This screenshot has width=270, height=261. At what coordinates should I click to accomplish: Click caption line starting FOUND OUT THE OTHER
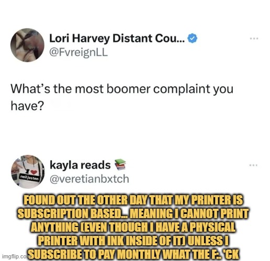[x=133, y=200]
